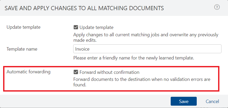Screen dimensions: 228x108
Task: Click the left-side 'Update template' row label
Action: (23, 27)
